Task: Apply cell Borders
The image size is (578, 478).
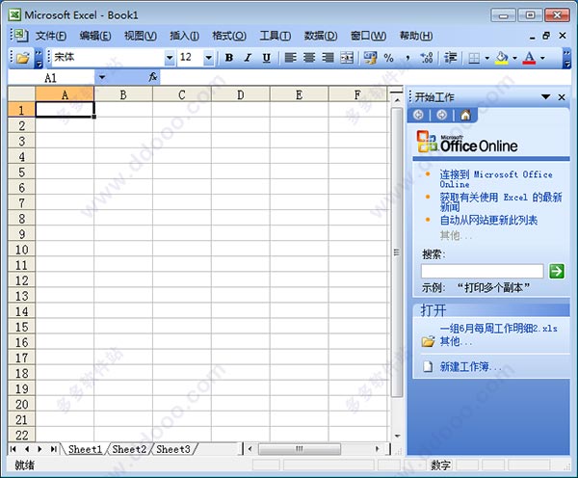Action: (474, 58)
